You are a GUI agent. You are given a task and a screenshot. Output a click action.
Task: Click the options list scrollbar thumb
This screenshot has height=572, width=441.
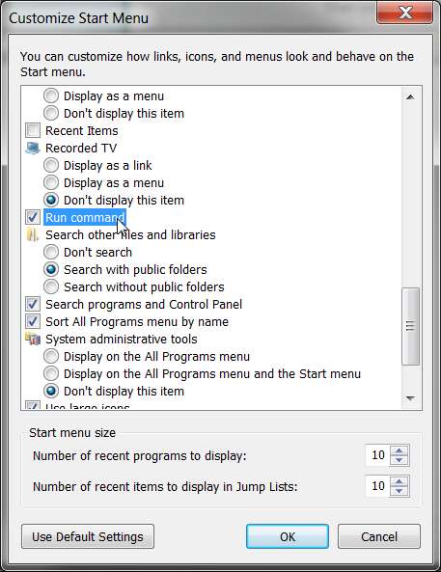coord(410,326)
